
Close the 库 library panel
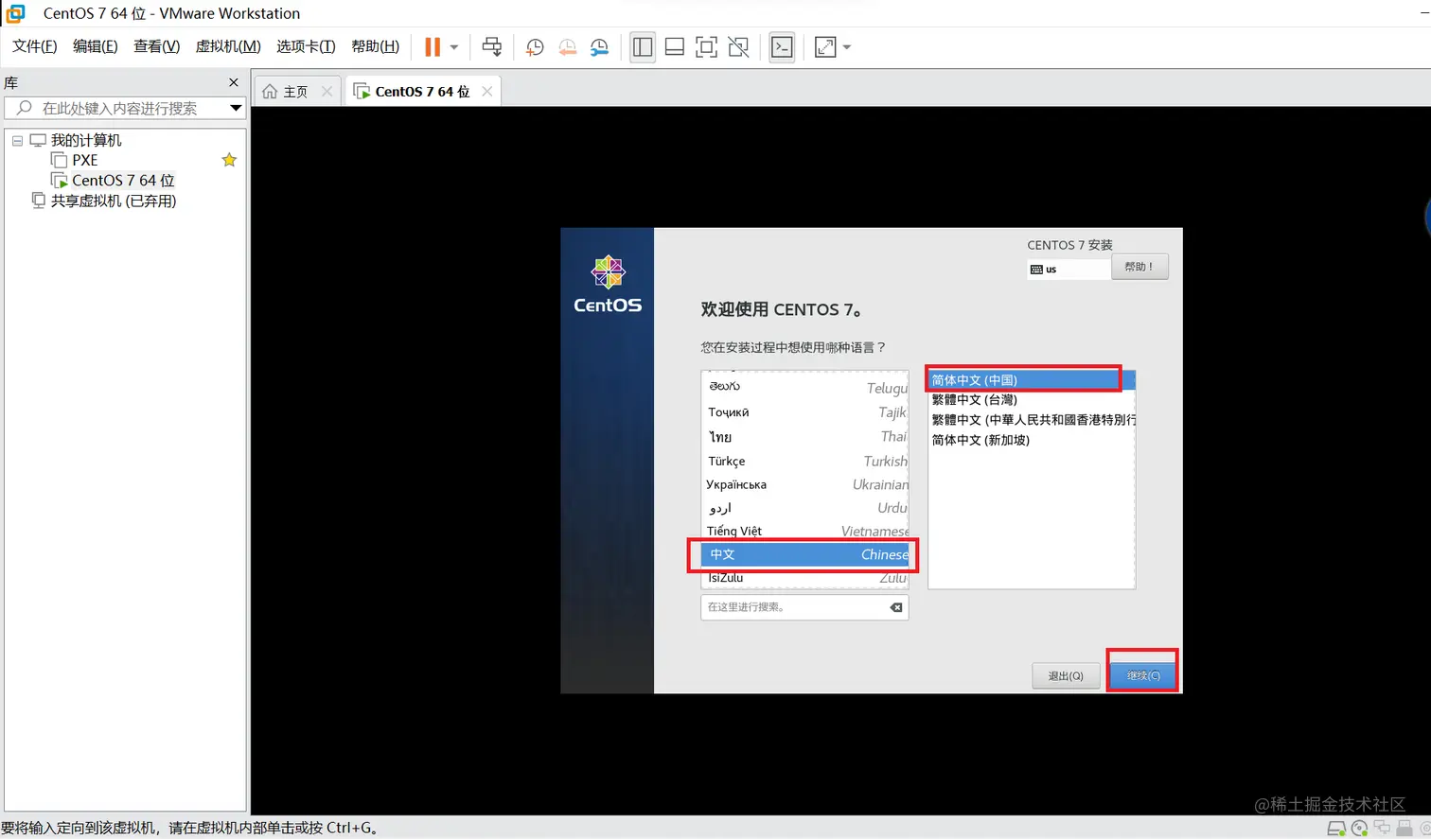click(234, 82)
